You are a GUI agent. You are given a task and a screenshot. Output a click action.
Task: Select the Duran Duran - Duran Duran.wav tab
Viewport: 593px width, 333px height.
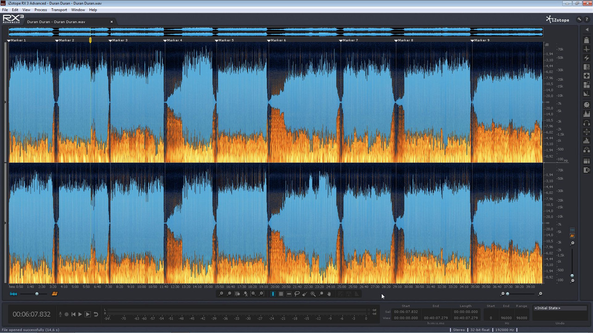tap(56, 22)
